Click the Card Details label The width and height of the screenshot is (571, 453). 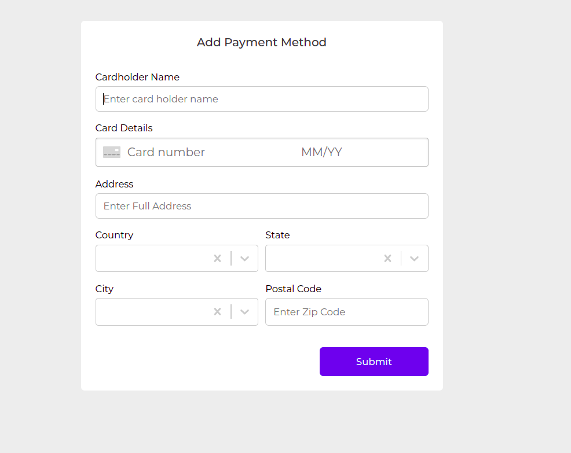[124, 128]
